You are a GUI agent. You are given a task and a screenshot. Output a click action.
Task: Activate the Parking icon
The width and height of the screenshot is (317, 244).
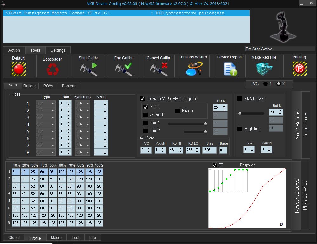(x=299, y=69)
